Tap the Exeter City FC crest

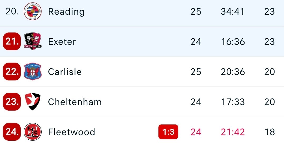(x=33, y=41)
